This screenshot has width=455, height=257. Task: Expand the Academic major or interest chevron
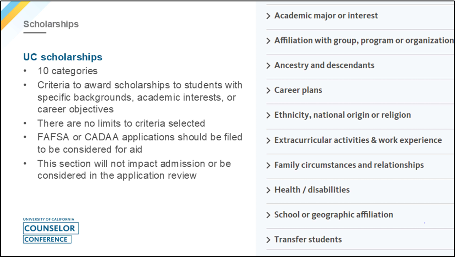click(268, 16)
